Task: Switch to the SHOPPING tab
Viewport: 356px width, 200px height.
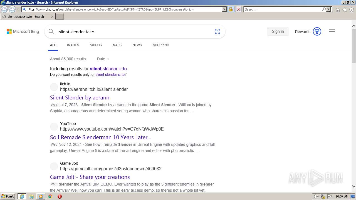Action: pyautogui.click(x=161, y=45)
